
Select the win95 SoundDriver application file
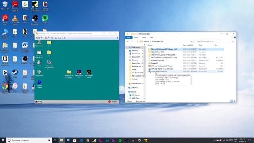pyautogui.click(x=186, y=71)
